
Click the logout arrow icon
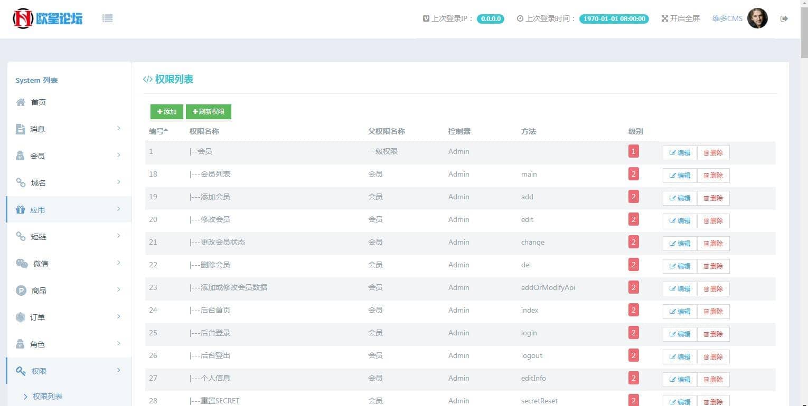click(x=784, y=18)
